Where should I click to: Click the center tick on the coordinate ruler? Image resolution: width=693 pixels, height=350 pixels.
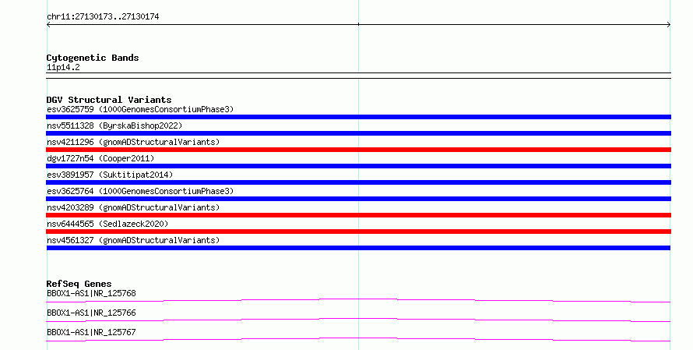pos(358,24)
